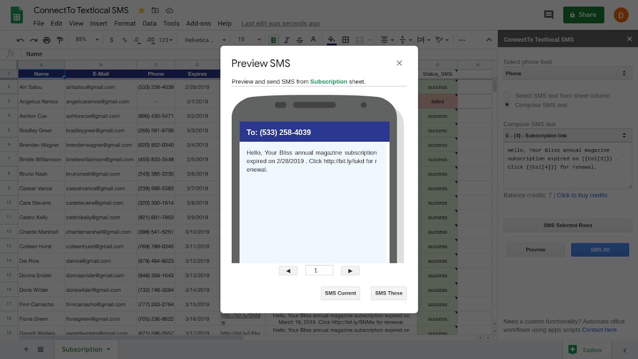Open the Edit menu
This screenshot has width=638, height=359.
pyautogui.click(x=56, y=23)
